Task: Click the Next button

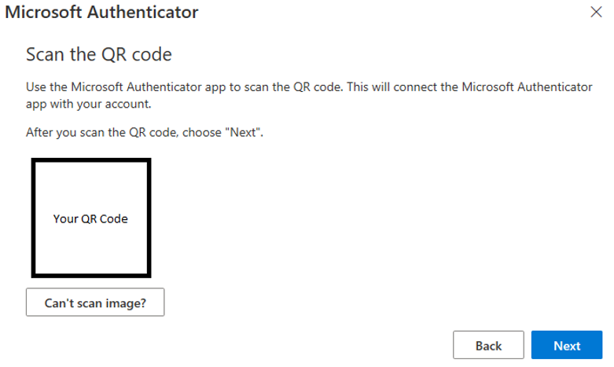Action: tap(567, 345)
